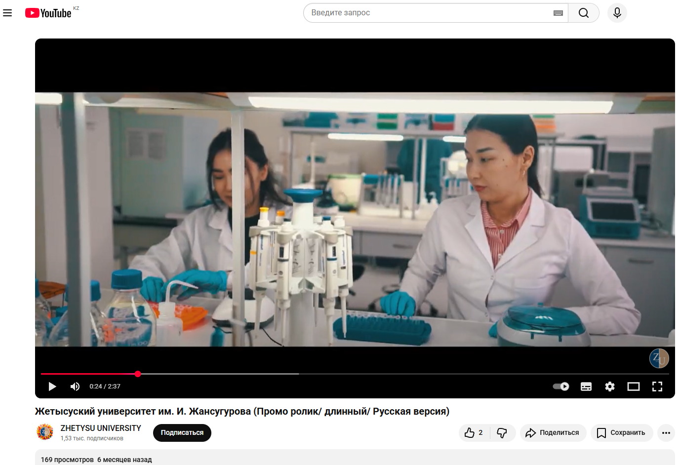Start voice search with microphone
Viewport: 680px width, 465px height.
pos(617,13)
